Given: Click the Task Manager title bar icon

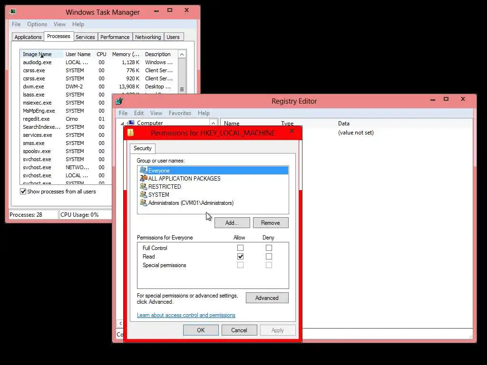Looking at the screenshot, I should 12,12.
